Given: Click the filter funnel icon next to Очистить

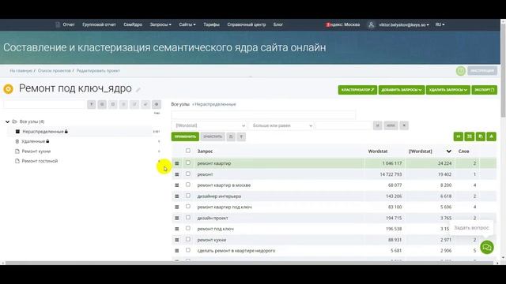Looking at the screenshot, I should click(x=241, y=136).
